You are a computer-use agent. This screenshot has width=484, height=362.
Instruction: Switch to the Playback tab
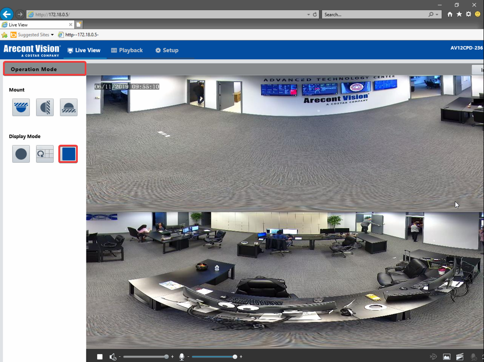click(127, 50)
